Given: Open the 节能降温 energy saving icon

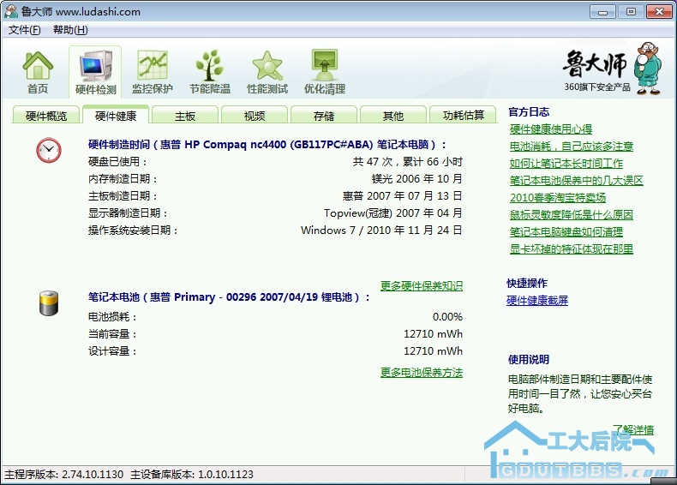Looking at the screenshot, I should click(x=210, y=73).
